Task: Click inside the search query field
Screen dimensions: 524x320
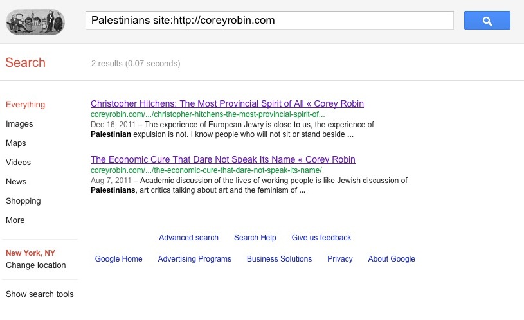Action: tap(269, 21)
